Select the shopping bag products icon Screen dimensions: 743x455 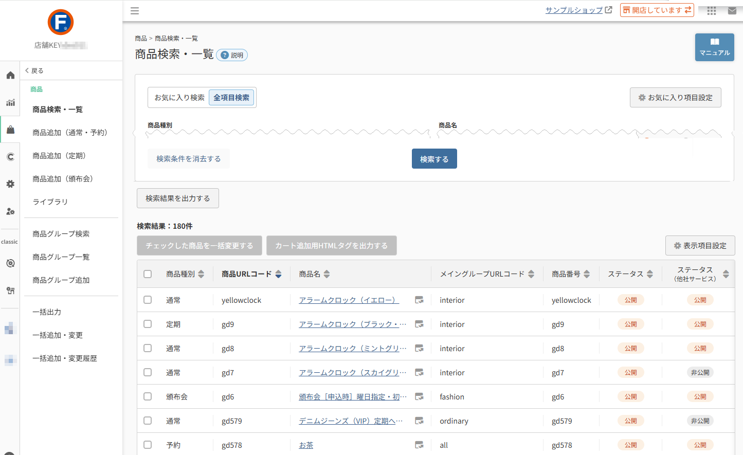click(10, 130)
